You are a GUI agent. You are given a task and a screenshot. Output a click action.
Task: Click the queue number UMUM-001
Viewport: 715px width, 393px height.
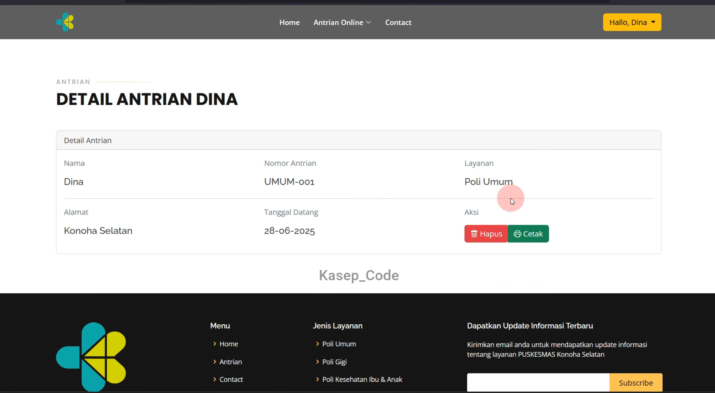(289, 182)
